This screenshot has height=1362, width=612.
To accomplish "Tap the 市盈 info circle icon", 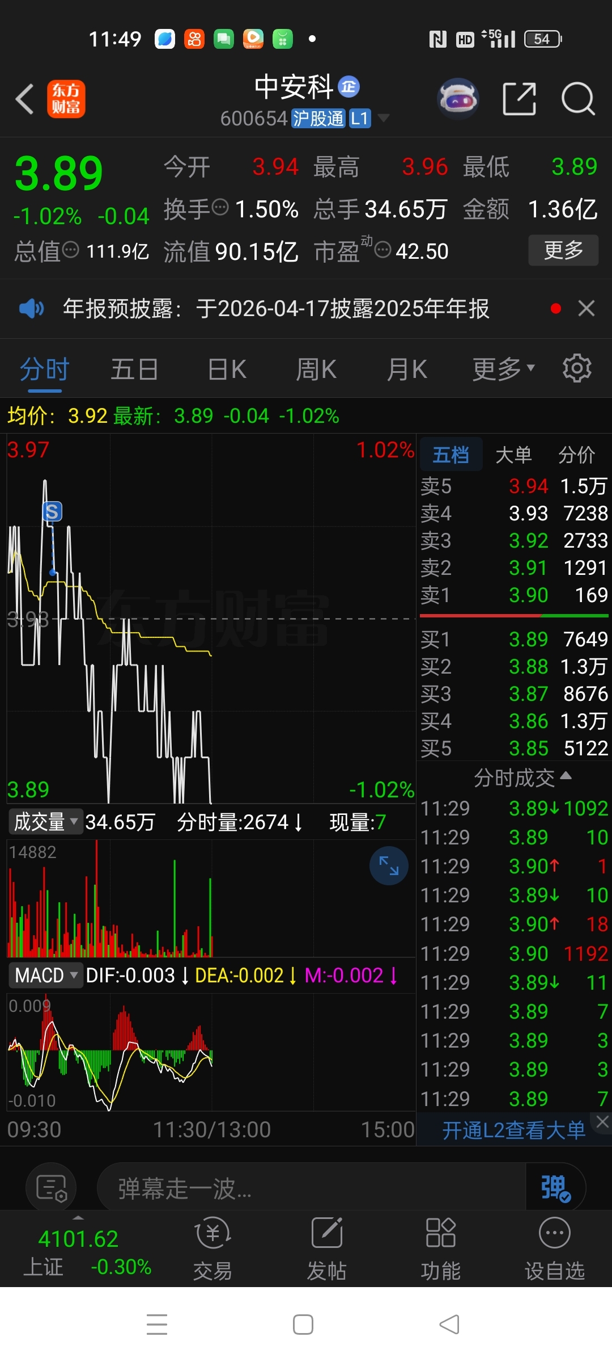I will (x=383, y=249).
